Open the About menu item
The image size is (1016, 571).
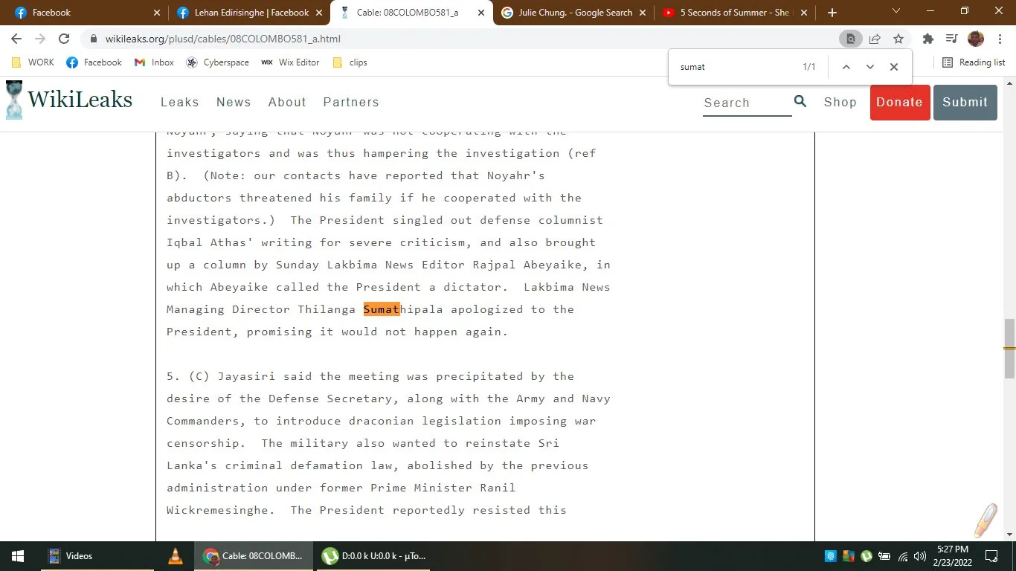click(287, 102)
